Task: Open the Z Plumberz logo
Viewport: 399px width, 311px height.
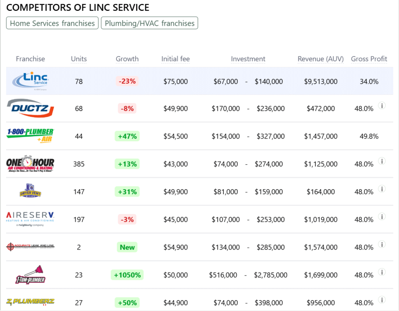Action: [30, 302]
